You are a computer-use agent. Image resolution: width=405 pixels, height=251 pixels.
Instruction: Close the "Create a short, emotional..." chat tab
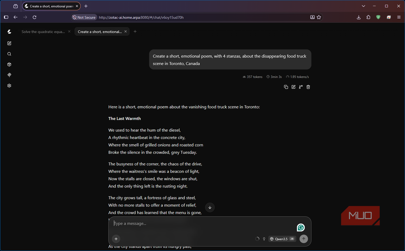pyautogui.click(x=126, y=32)
